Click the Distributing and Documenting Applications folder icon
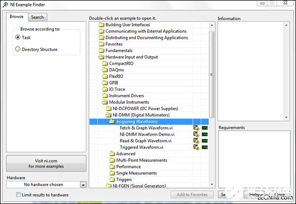This screenshot has width=296, height=204. (101, 38)
